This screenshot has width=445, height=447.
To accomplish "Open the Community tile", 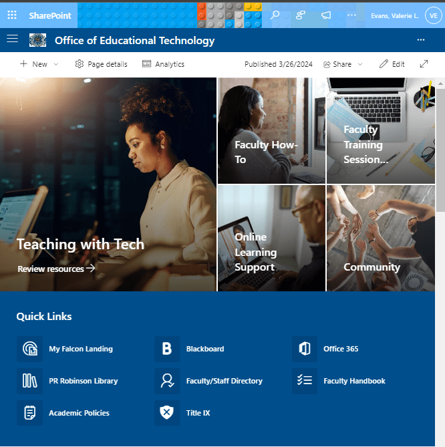I will [x=381, y=238].
